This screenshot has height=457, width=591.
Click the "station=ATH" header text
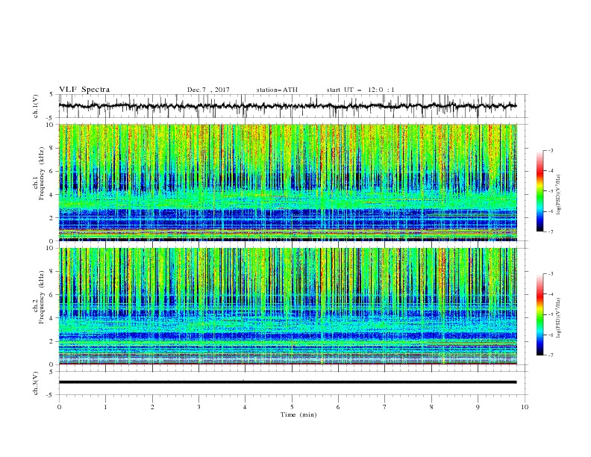coord(277,90)
